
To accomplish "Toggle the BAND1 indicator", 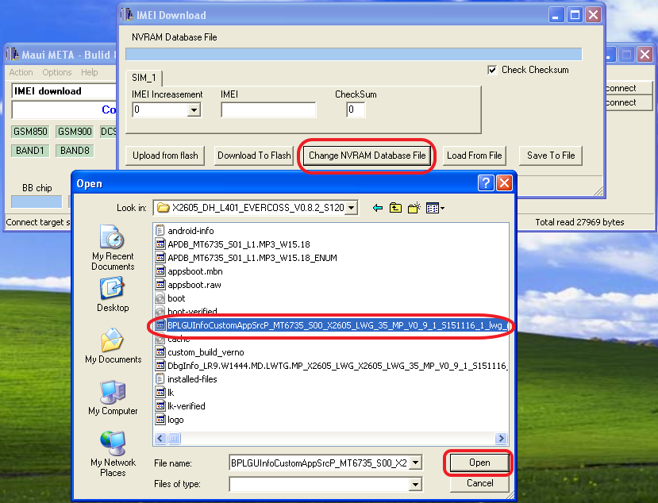I will point(29,150).
